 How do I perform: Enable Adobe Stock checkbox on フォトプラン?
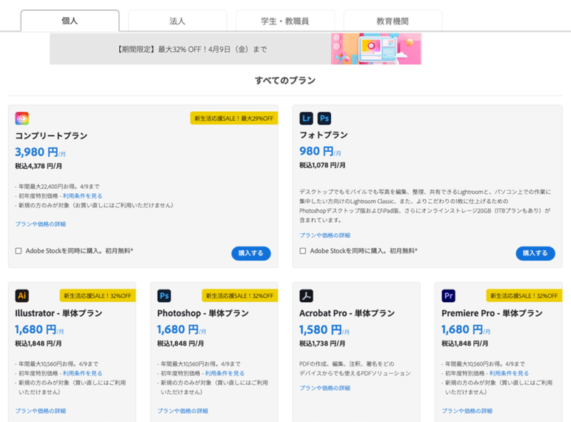click(303, 251)
